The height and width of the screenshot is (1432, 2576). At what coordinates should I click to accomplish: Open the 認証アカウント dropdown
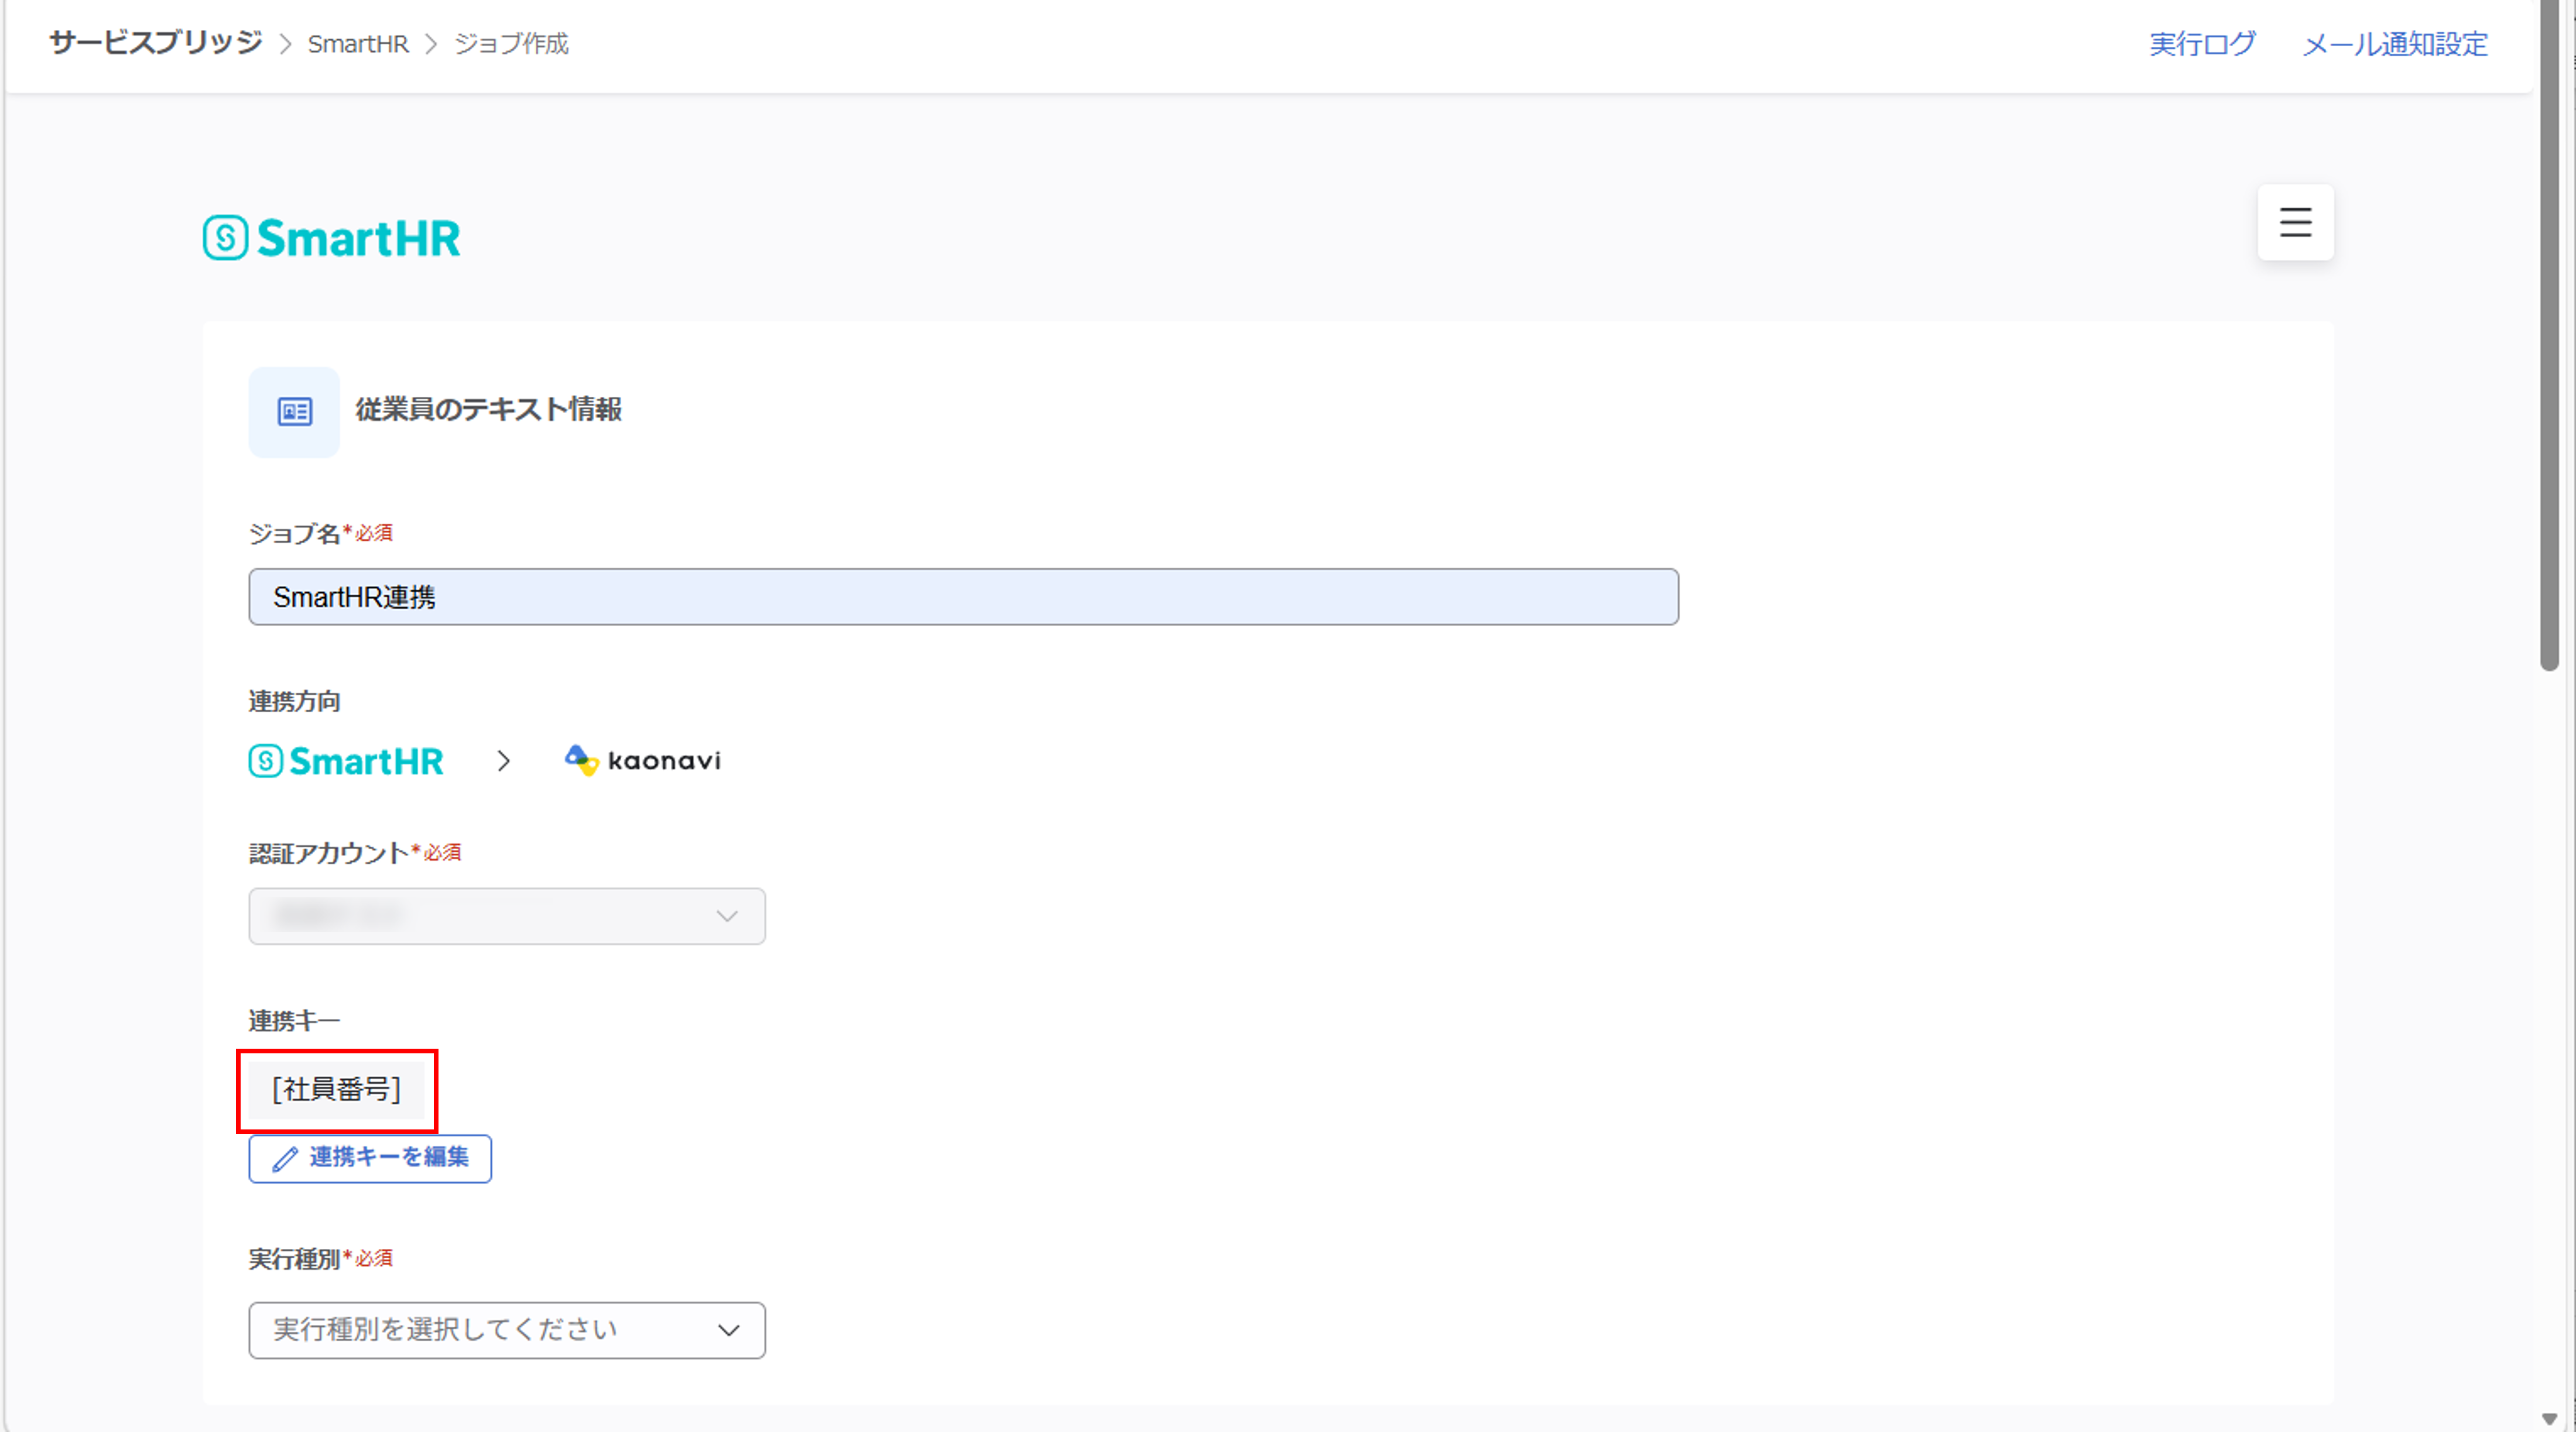pos(507,916)
